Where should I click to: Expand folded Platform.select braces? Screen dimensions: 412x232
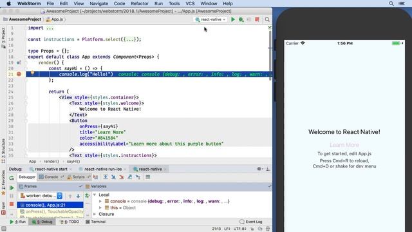click(x=129, y=39)
